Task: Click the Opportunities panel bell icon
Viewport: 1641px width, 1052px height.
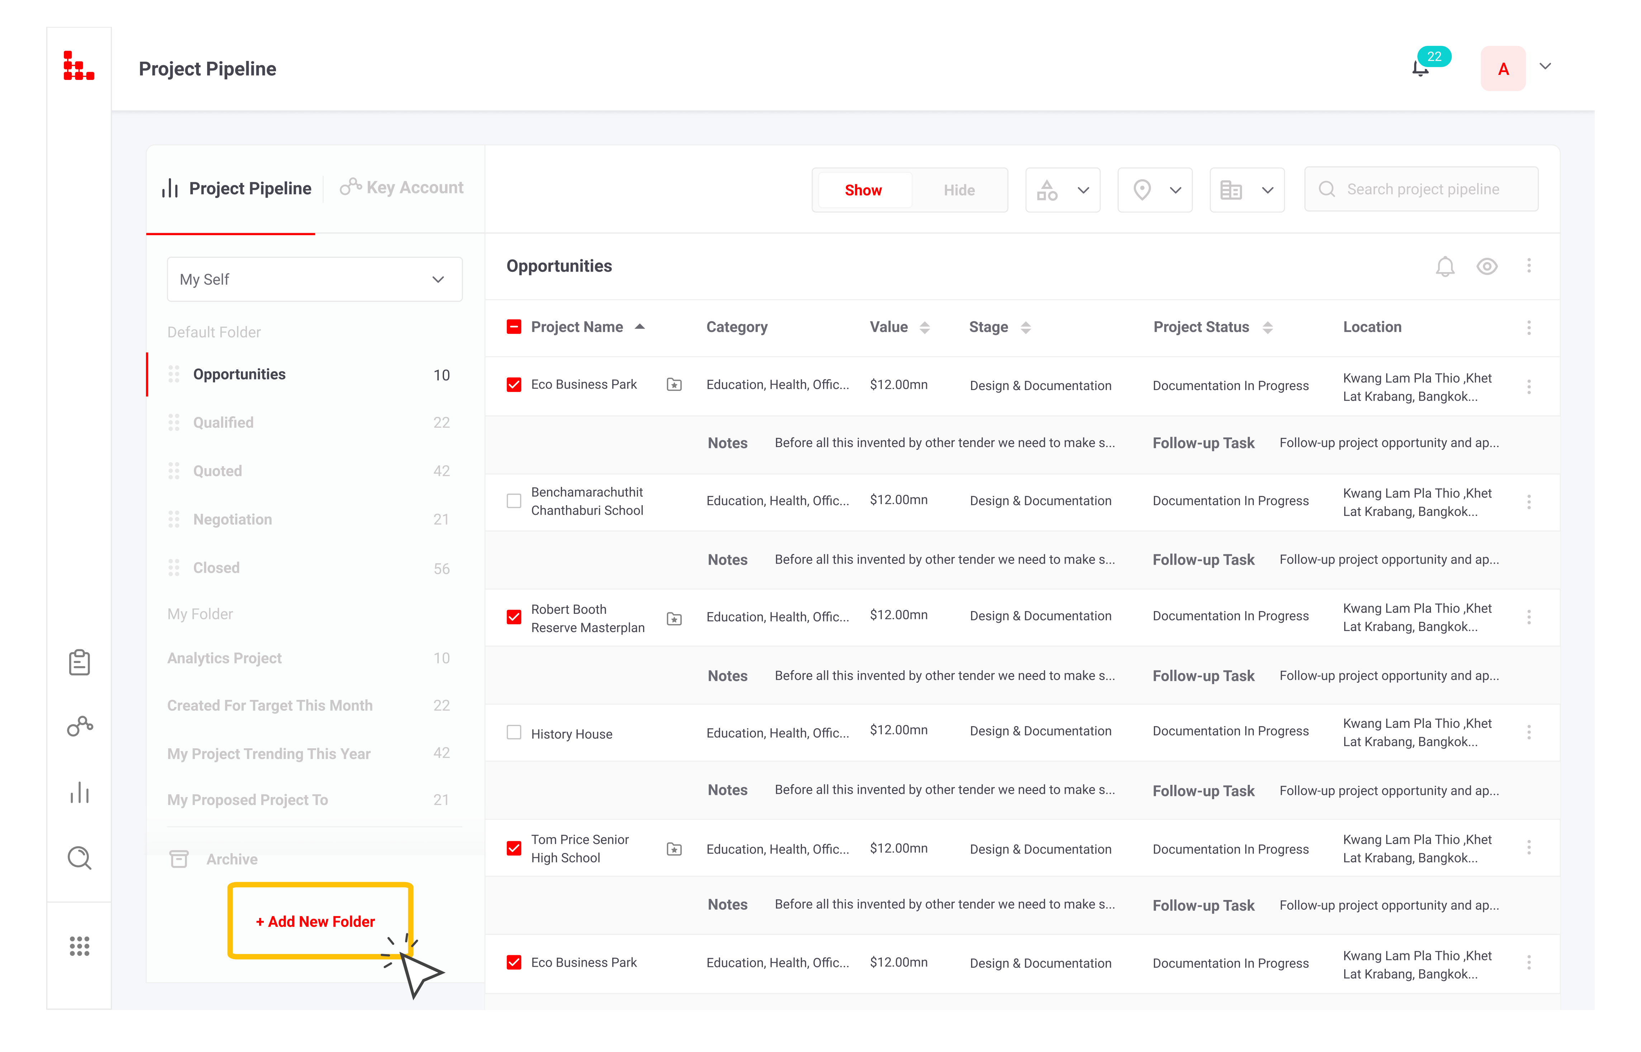Action: pos(1445,266)
